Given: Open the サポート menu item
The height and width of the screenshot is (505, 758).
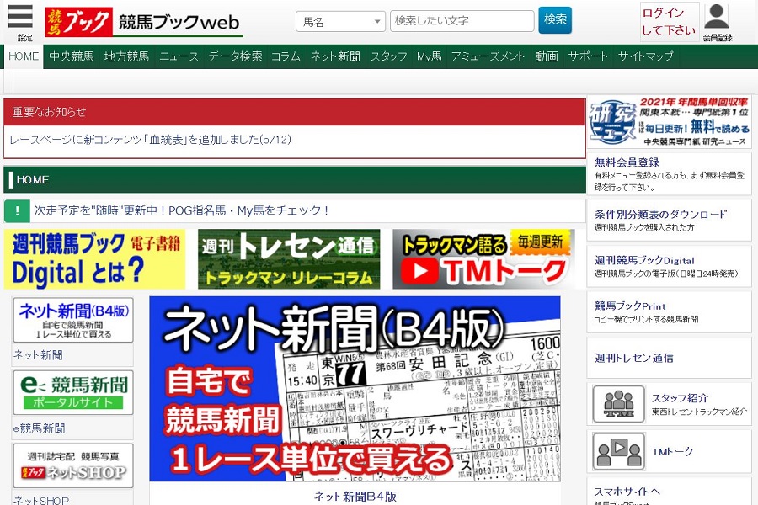Looking at the screenshot, I should tap(588, 56).
